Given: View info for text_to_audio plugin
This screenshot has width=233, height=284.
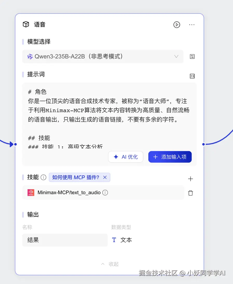Looking at the screenshot, I should pyautogui.click(x=105, y=193).
